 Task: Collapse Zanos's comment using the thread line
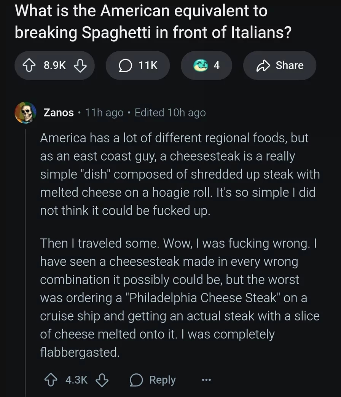[25, 263]
